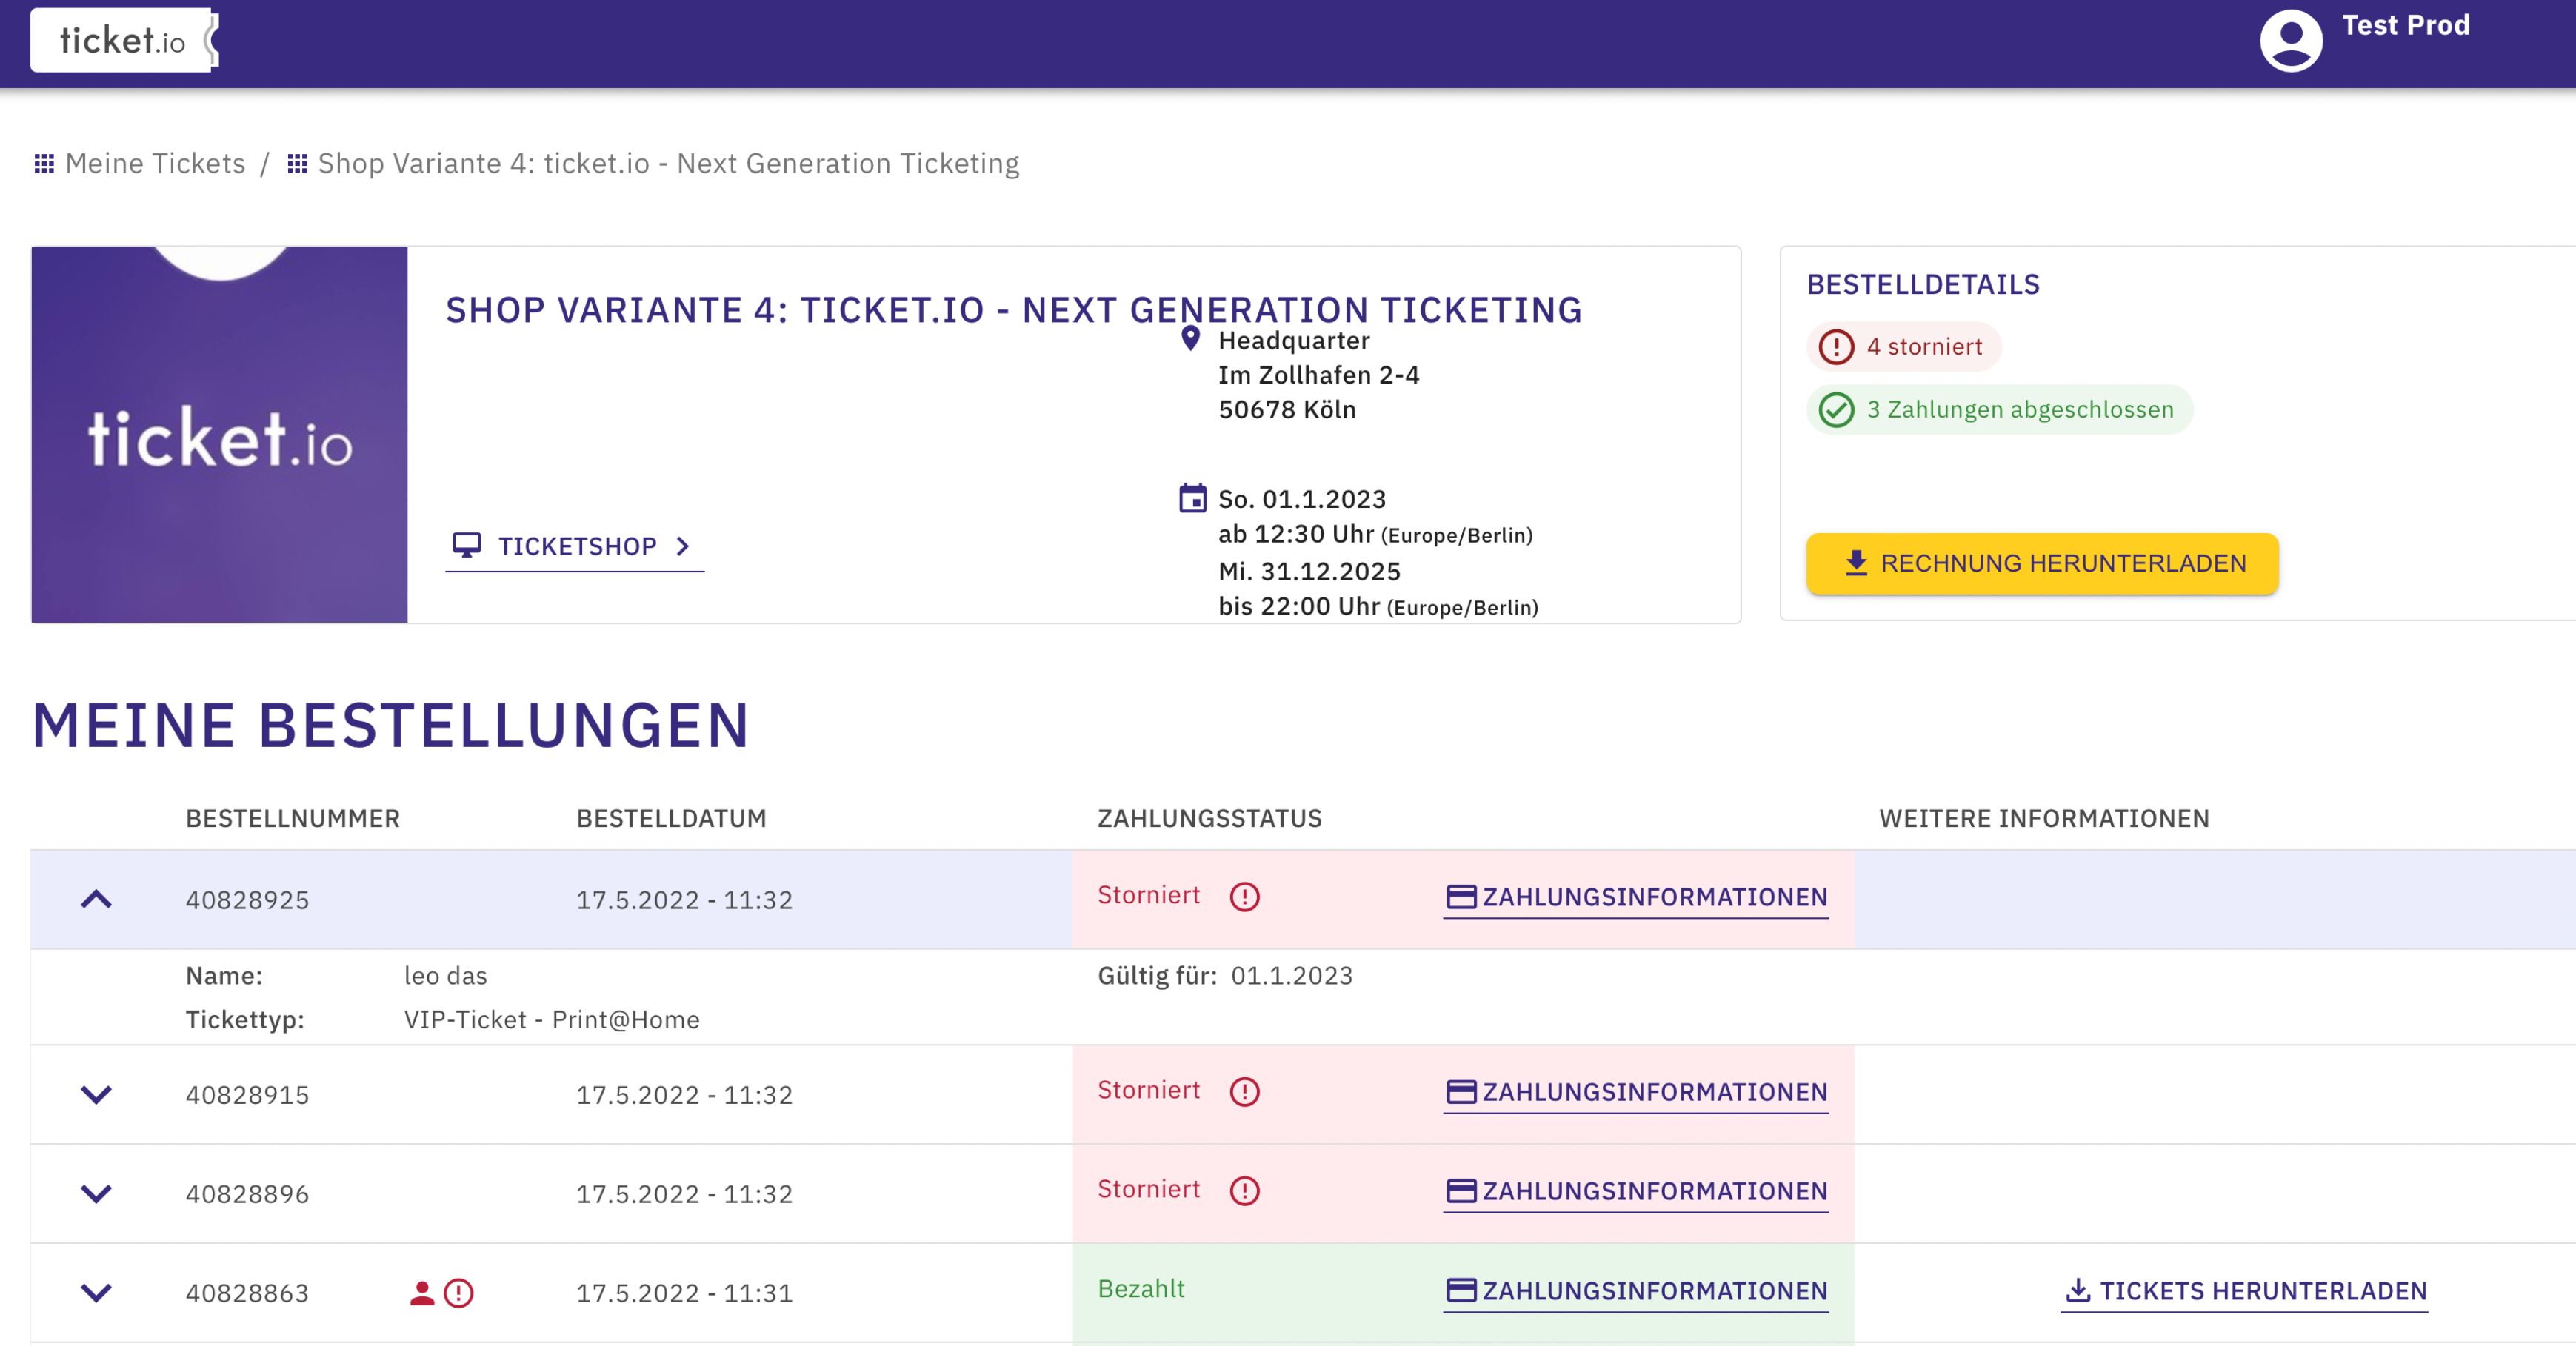Click the event title heading

(1013, 309)
